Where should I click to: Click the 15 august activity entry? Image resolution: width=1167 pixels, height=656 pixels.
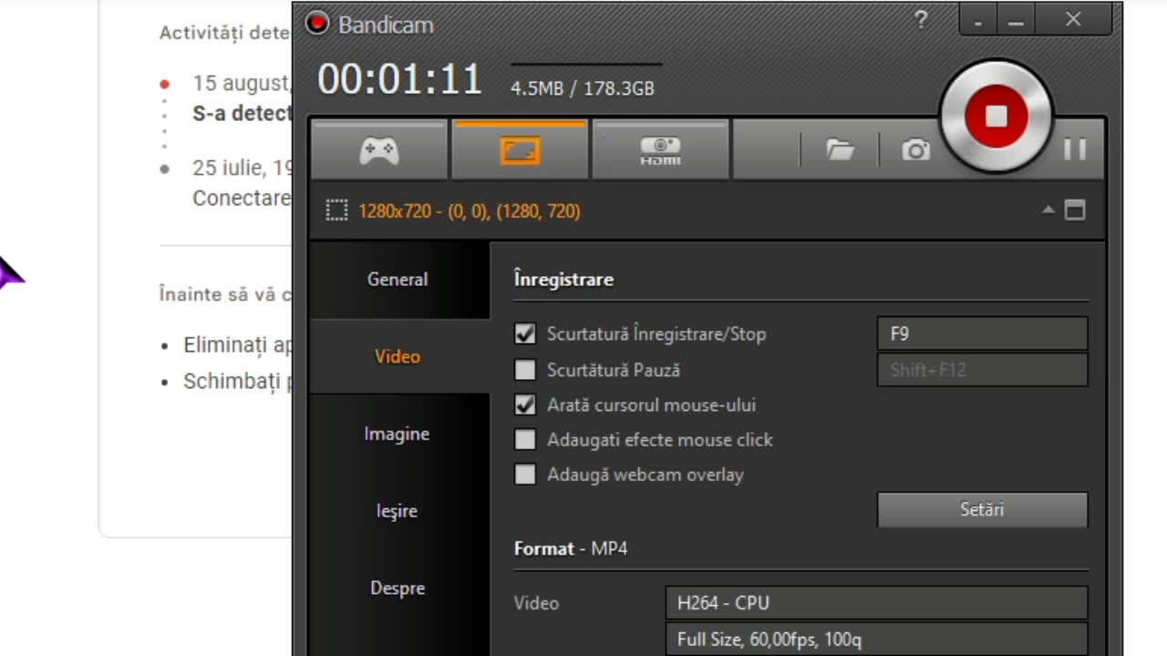coord(241,98)
